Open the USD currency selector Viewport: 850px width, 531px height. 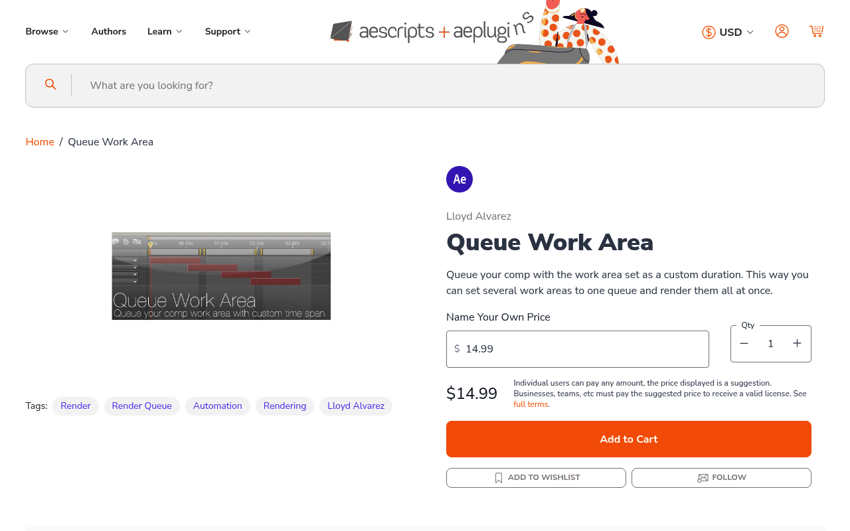coord(727,31)
